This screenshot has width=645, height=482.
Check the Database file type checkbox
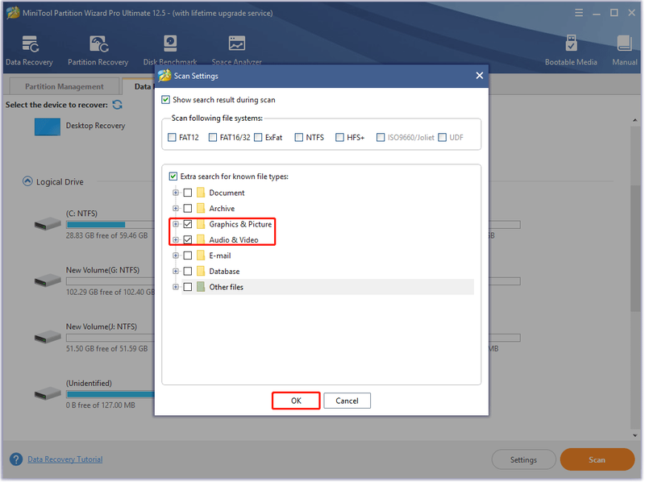[x=188, y=271]
